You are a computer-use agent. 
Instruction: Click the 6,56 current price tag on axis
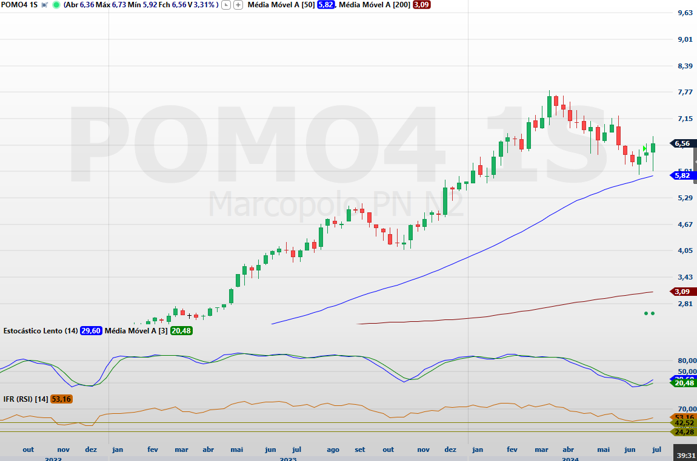coord(682,143)
